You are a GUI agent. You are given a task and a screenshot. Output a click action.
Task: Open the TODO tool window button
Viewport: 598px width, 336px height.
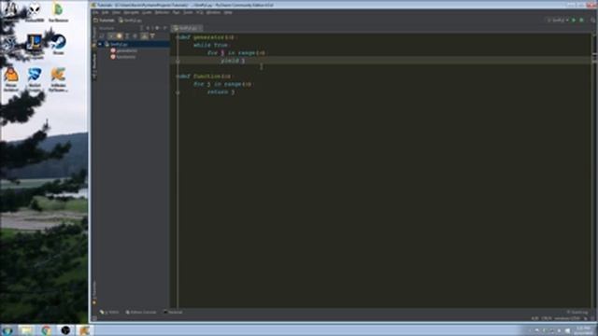pos(109,312)
